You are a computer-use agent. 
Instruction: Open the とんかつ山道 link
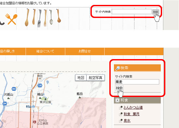133,107
